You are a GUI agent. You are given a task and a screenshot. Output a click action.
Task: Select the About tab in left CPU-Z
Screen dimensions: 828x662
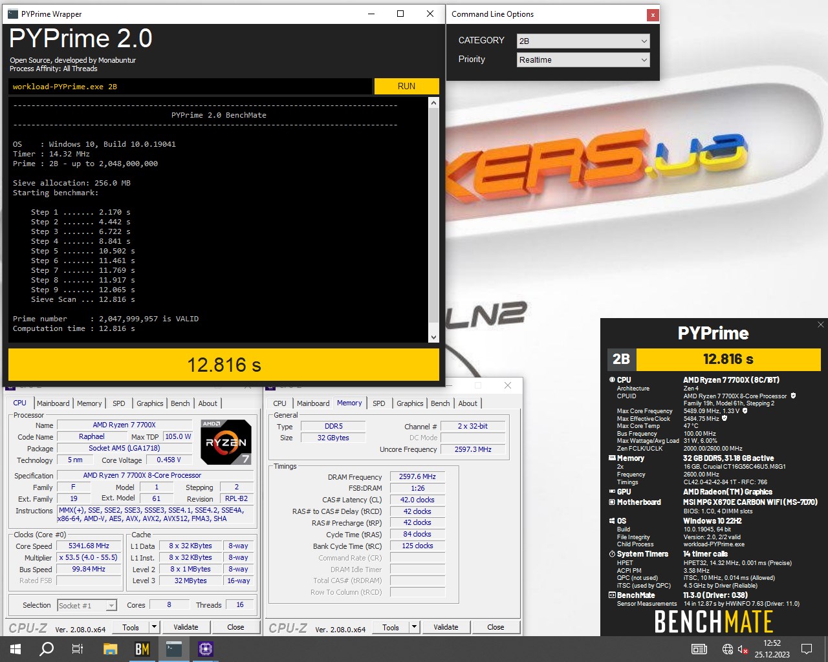pyautogui.click(x=208, y=403)
